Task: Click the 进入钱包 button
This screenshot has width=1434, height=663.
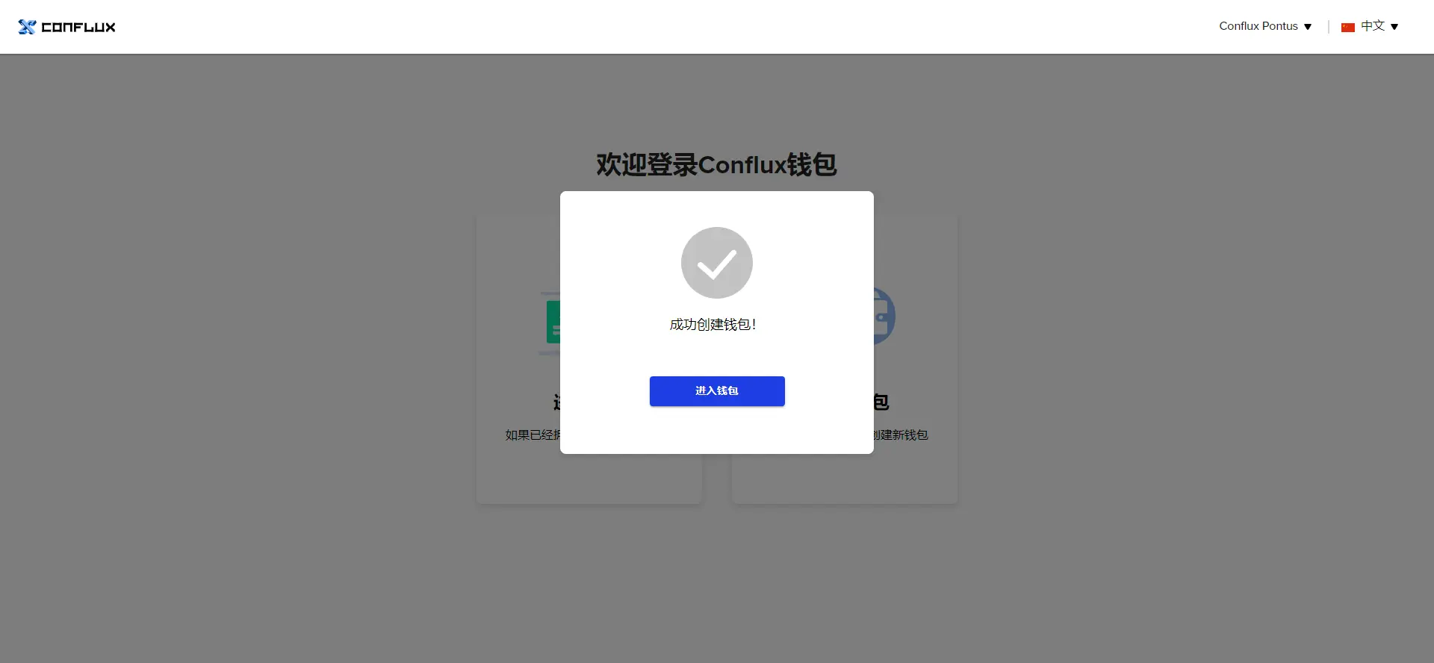Action: pos(717,391)
